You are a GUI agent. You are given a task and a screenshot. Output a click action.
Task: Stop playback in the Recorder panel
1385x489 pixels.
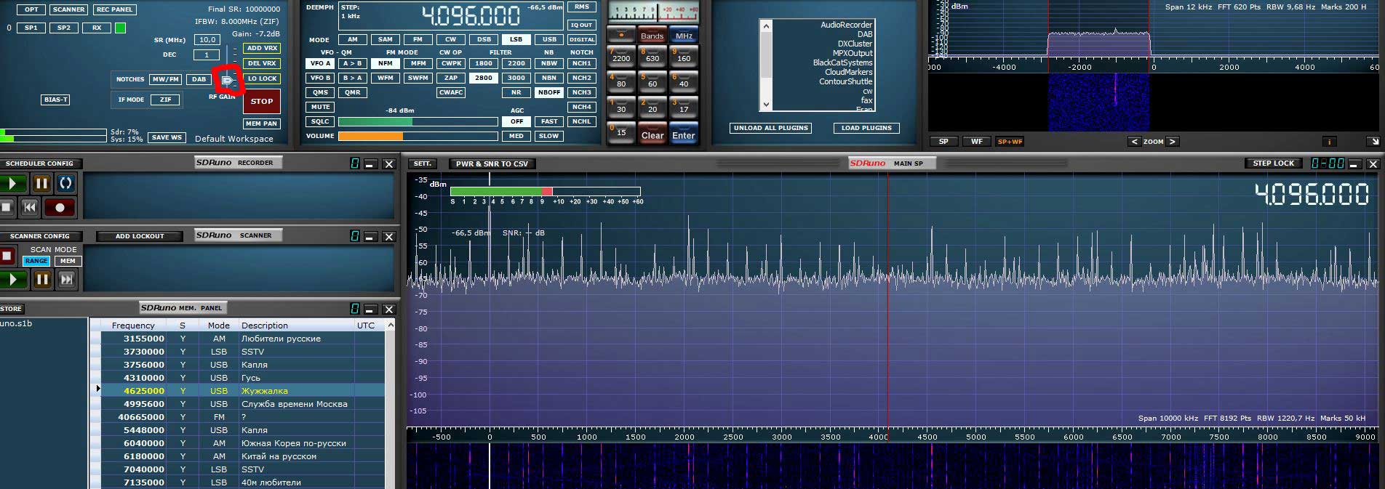7,207
